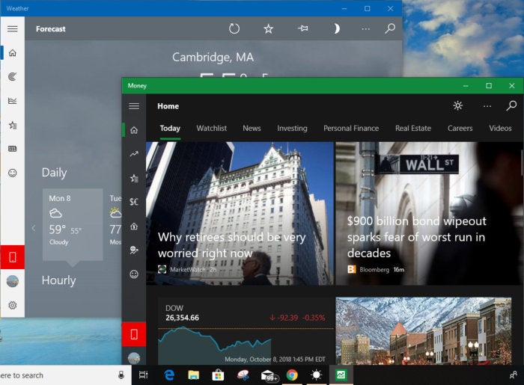Switch to Careers tab
Image resolution: width=524 pixels, height=385 pixels.
click(460, 129)
